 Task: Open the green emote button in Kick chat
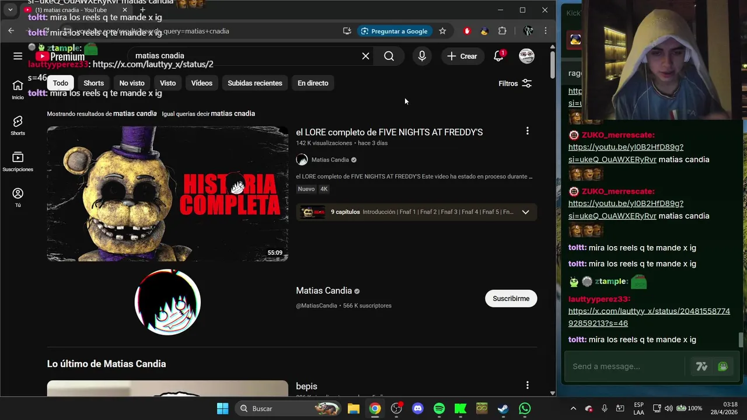click(x=722, y=366)
